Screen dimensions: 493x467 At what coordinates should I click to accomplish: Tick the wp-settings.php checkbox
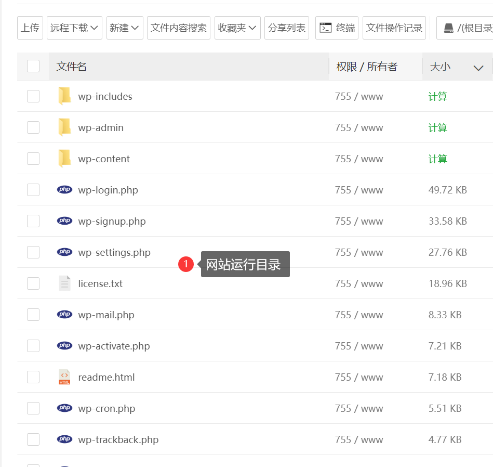coord(33,252)
